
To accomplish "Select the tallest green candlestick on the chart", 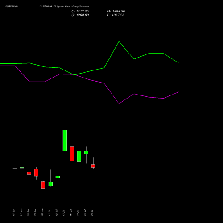I will (65, 140).
